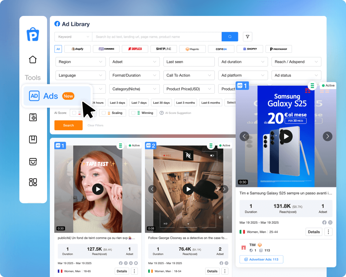Toggle the filter funnel icon
Screen dimensions: 346x277
[x=247, y=37]
